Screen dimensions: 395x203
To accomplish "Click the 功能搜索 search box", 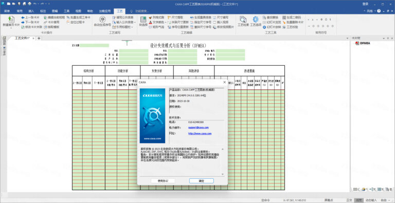I will pyautogui.click(x=141, y=11).
